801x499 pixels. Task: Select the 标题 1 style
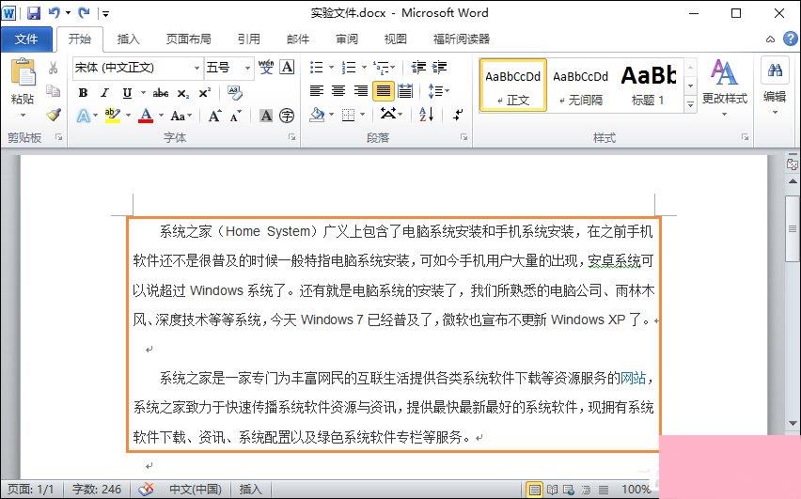(x=649, y=86)
